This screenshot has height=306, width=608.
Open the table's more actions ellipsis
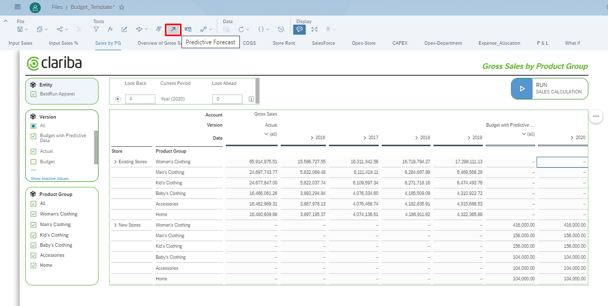coord(596,116)
